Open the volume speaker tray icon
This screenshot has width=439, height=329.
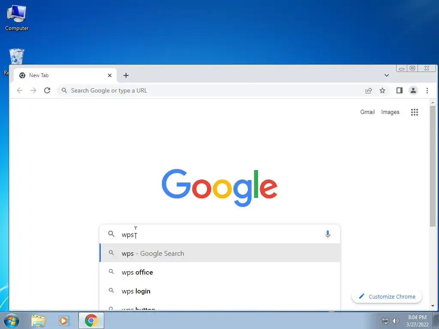coord(395,321)
